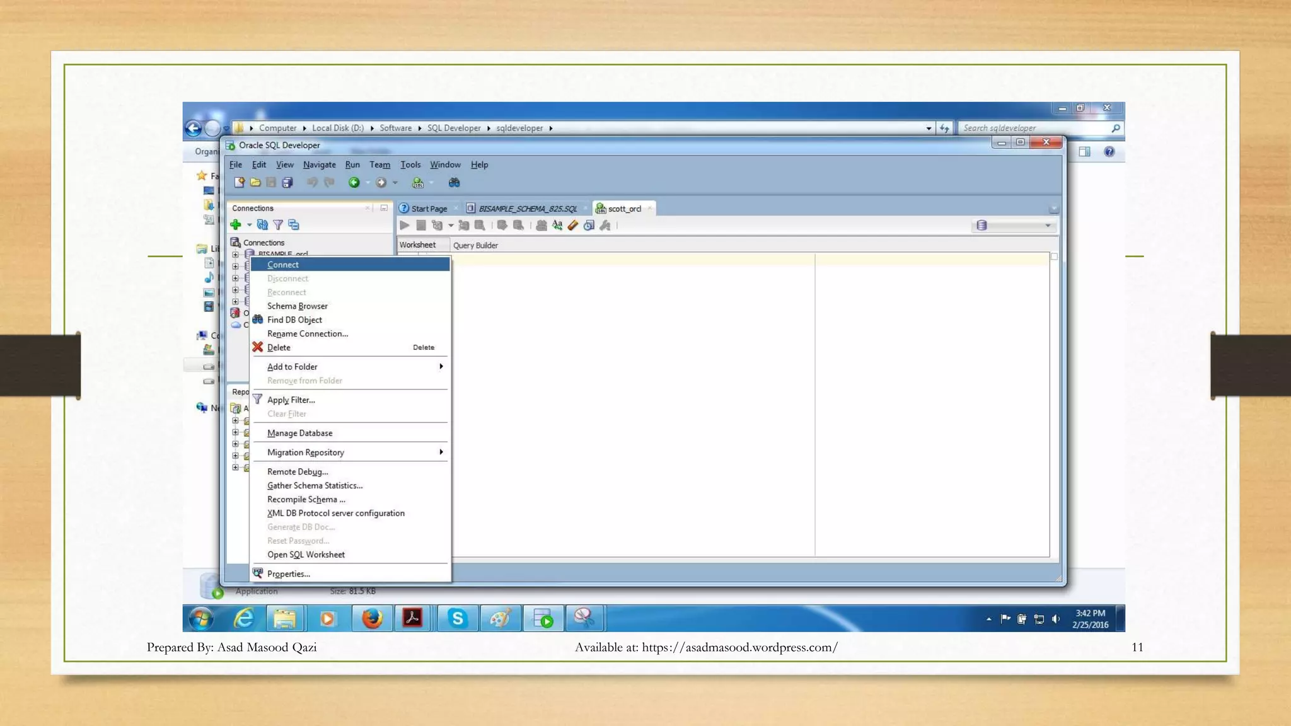Click the Save All icon in main toolbar
This screenshot has height=726, width=1291.
(x=287, y=183)
